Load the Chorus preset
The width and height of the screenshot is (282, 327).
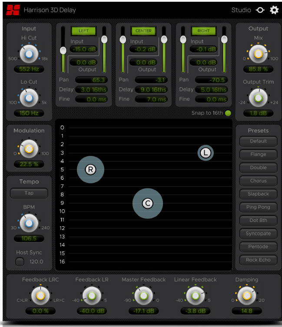pyautogui.click(x=258, y=181)
